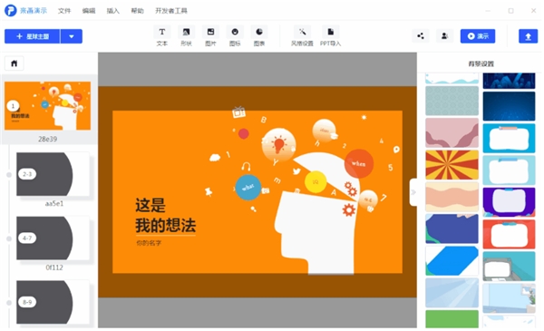Choose the blue diagonal stripe on white background
This screenshot has width=544, height=331.
pyautogui.click(x=452, y=261)
